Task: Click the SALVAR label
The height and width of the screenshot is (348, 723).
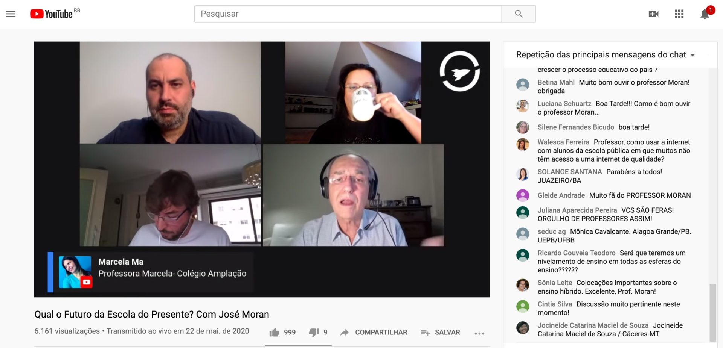Action: 447,332
